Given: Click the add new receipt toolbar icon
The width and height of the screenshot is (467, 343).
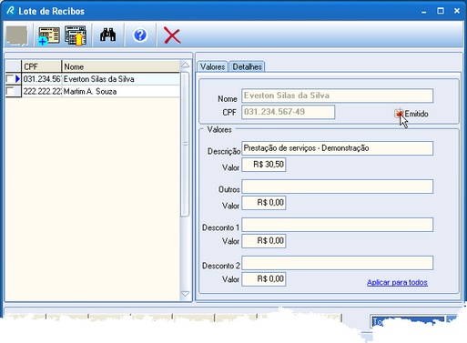Looking at the screenshot, I should click(48, 35).
